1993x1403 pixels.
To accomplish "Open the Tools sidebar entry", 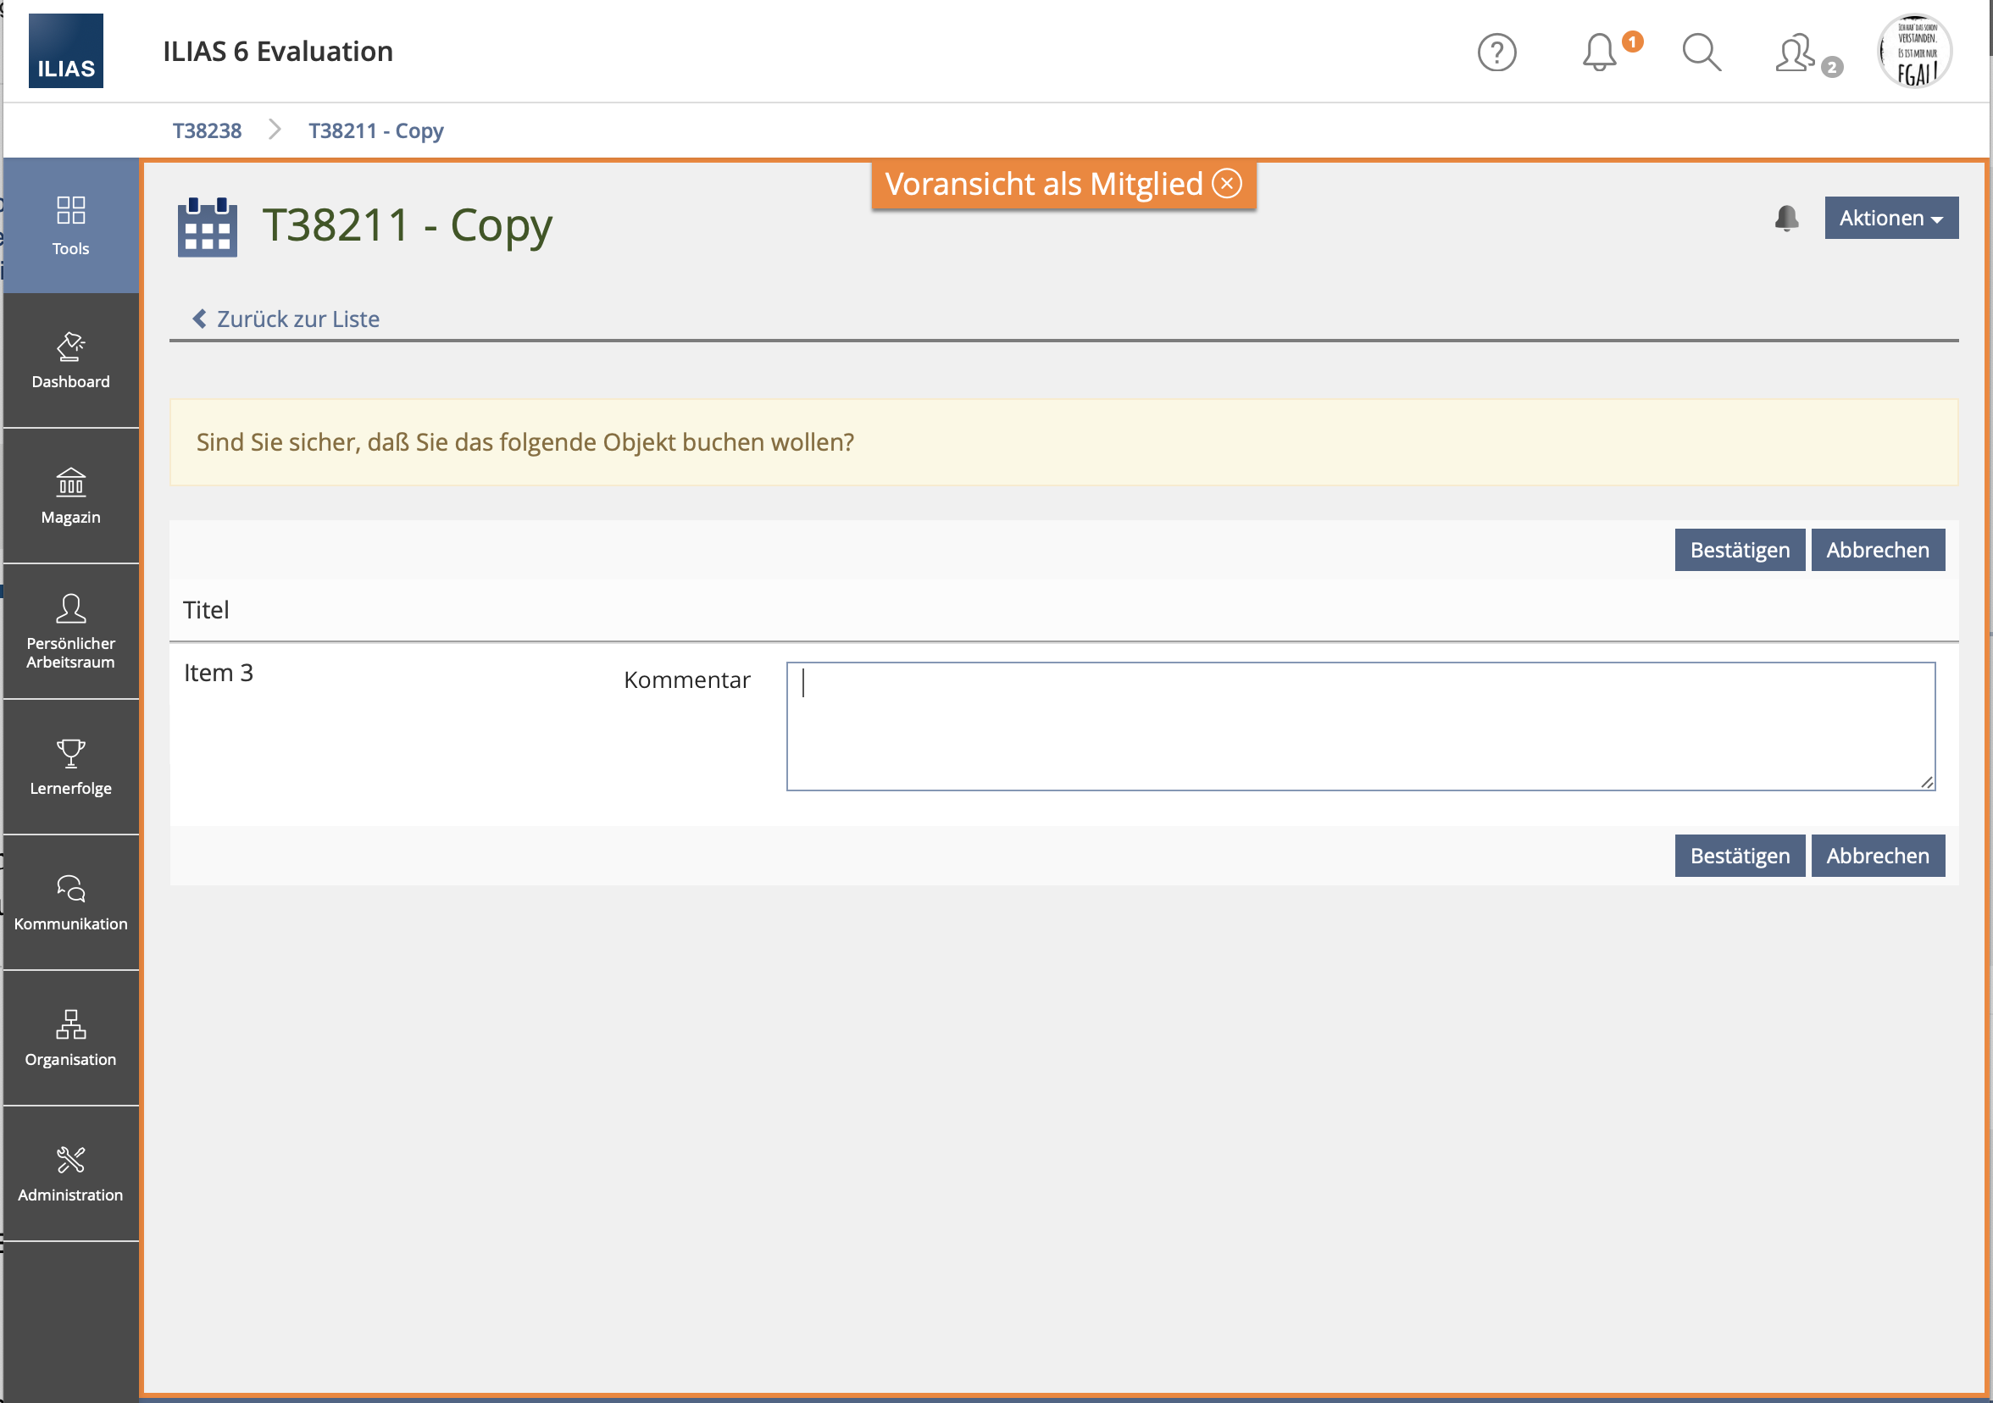I will point(70,225).
